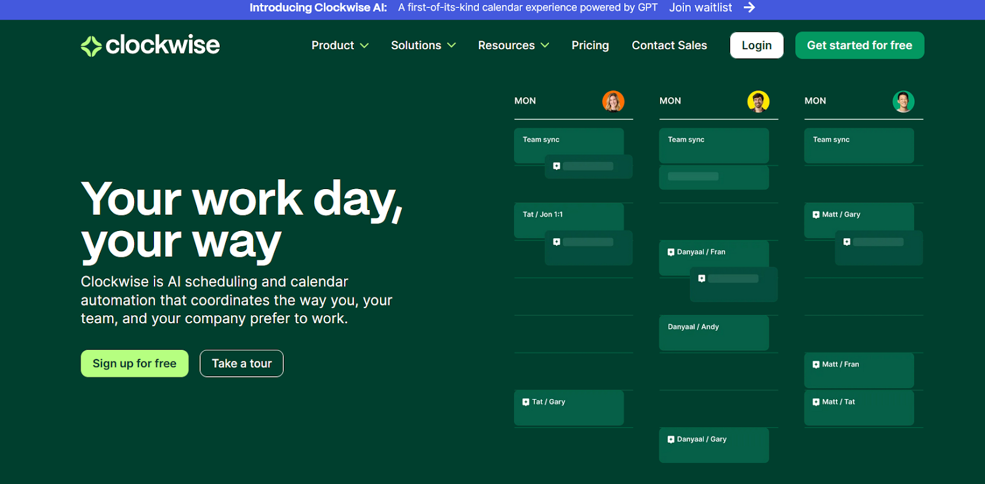Click the icon on the Matt / Fran event
This screenshot has width=985, height=484.
[816, 365]
